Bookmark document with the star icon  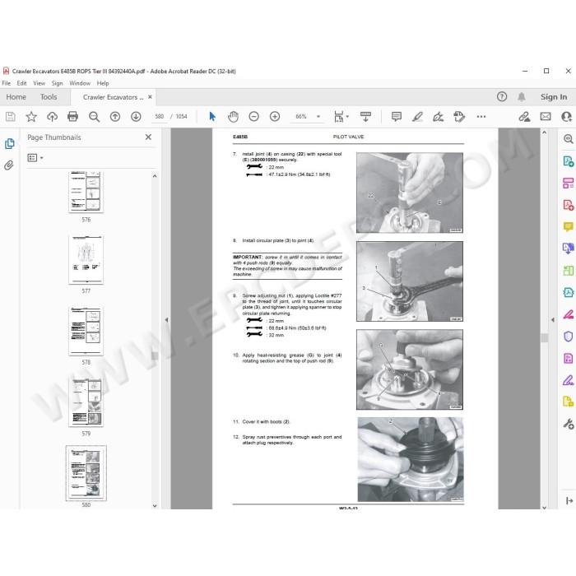click(31, 117)
